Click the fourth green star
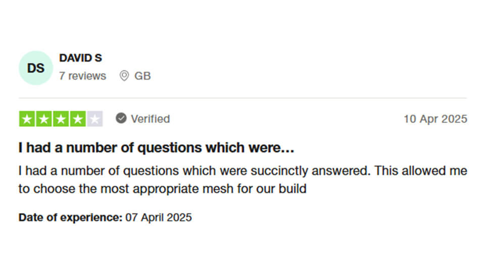This screenshot has height=268, width=485. [78, 119]
